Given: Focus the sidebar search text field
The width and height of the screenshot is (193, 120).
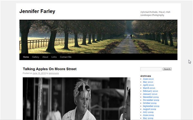Looking at the screenshot, I should (x=151, y=69).
